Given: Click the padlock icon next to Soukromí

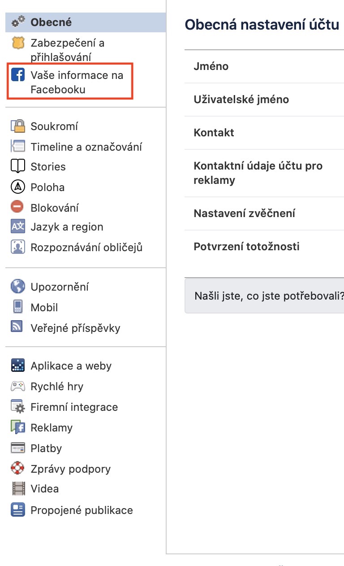Looking at the screenshot, I should (18, 126).
